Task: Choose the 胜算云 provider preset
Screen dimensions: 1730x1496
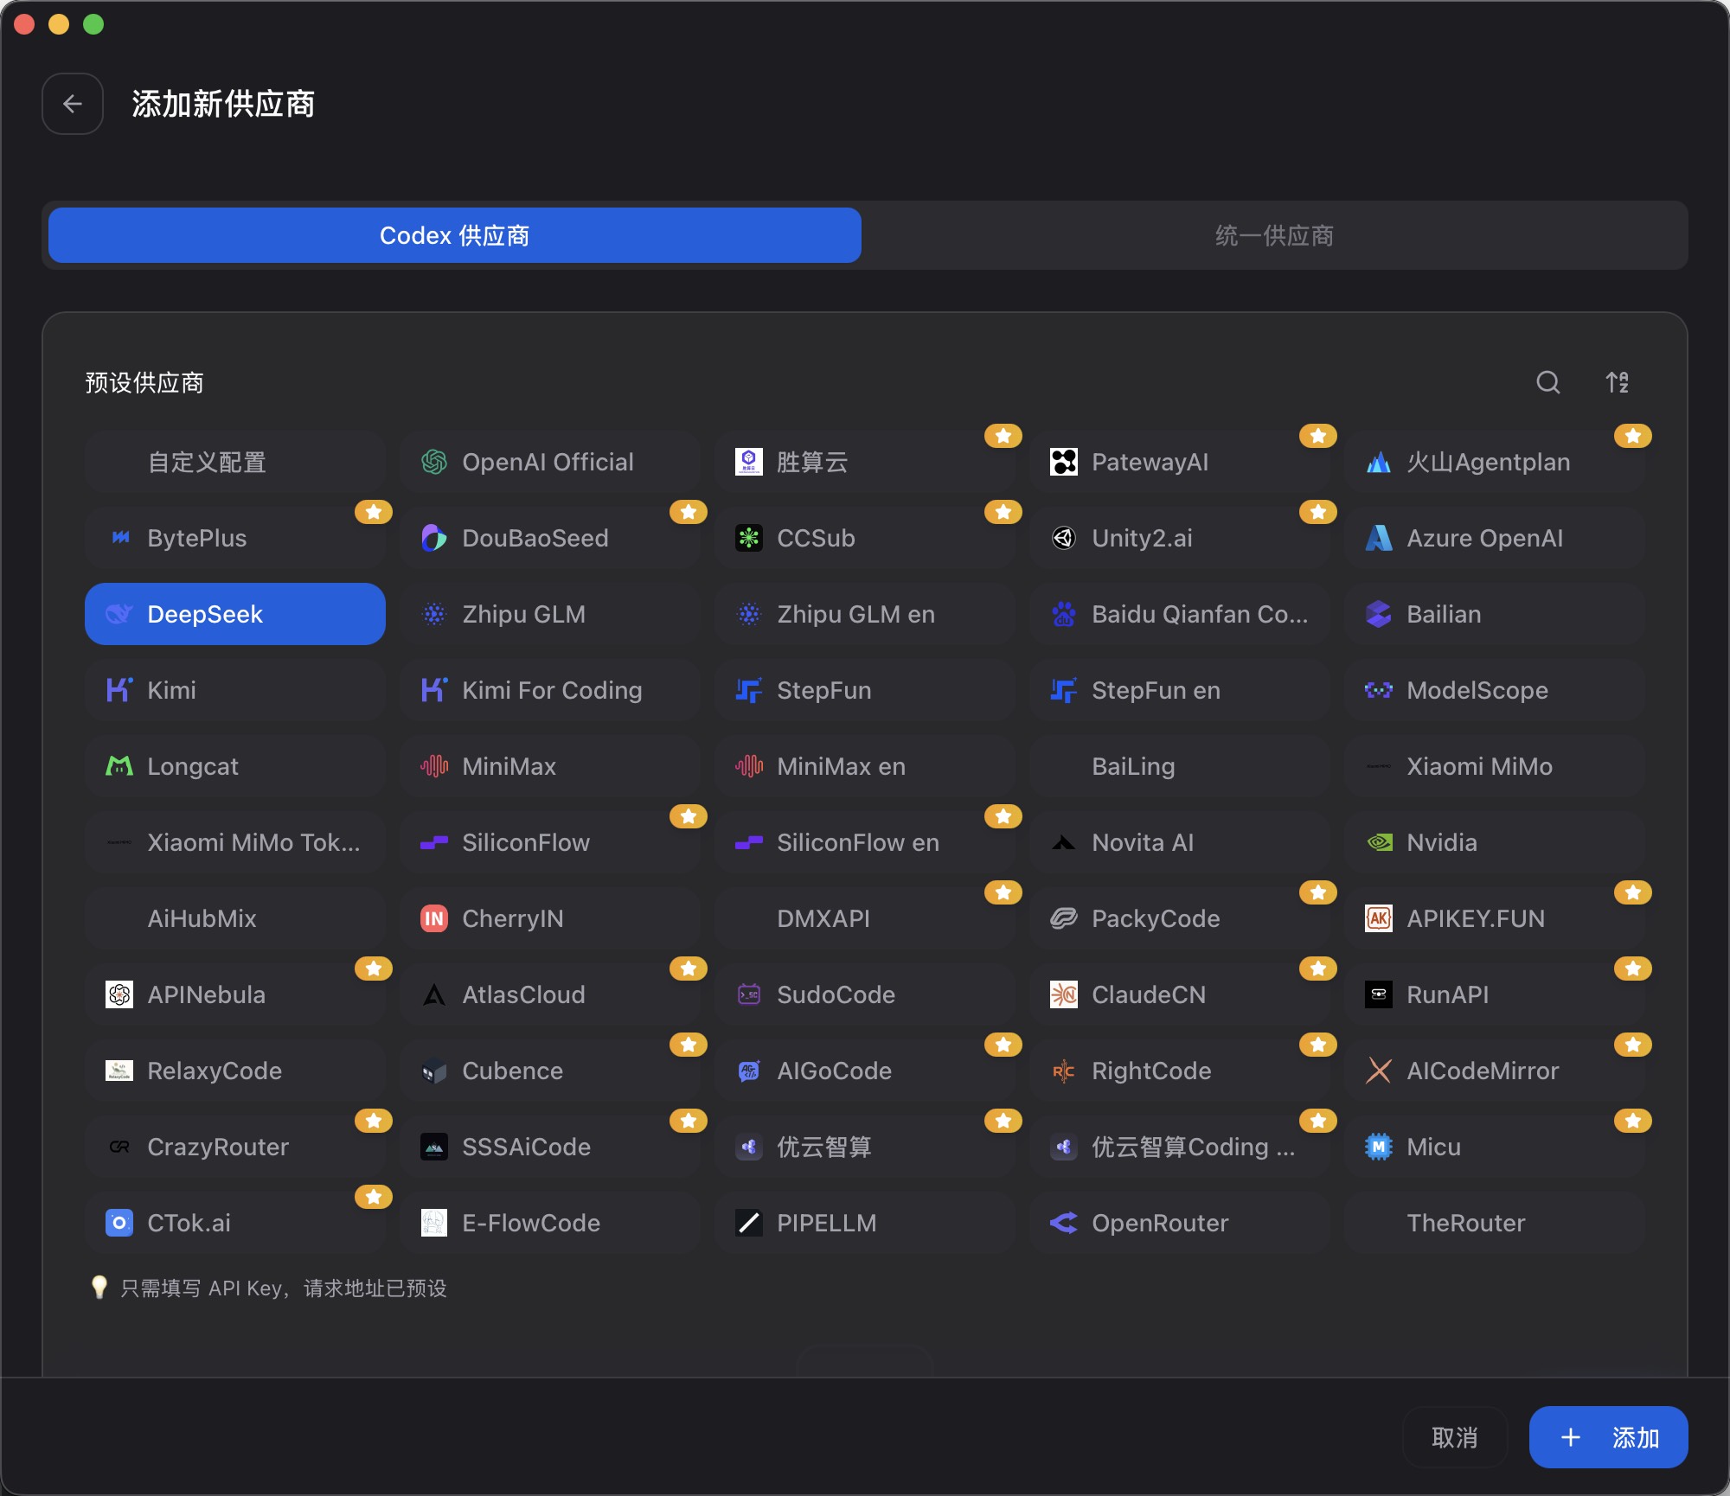Action: click(865, 462)
